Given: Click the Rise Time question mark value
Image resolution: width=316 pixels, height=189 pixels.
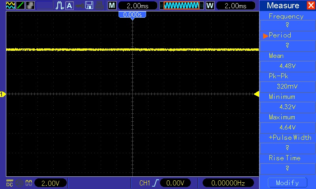Looking at the screenshot, I should (288, 169).
